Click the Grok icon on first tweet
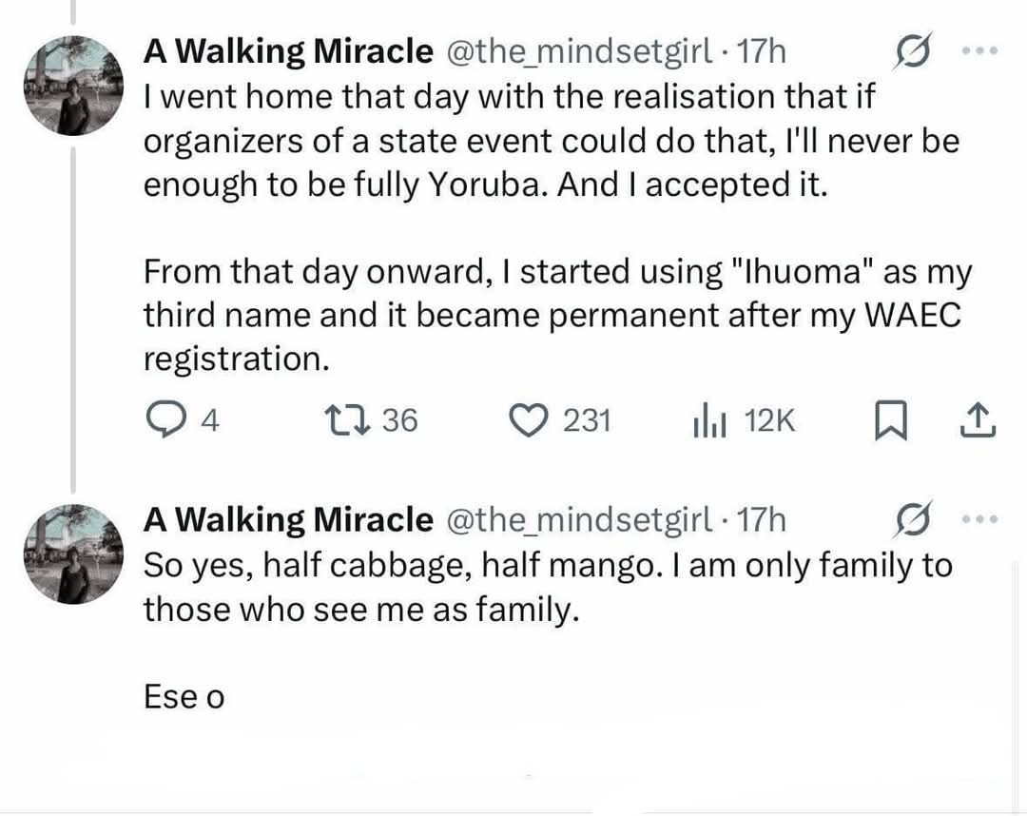 pyautogui.click(x=914, y=53)
